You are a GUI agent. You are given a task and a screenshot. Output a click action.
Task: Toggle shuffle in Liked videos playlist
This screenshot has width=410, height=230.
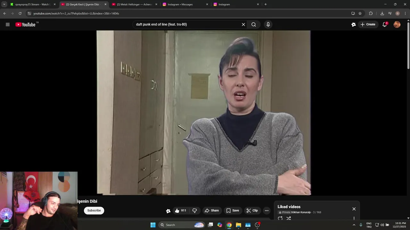[289, 218]
